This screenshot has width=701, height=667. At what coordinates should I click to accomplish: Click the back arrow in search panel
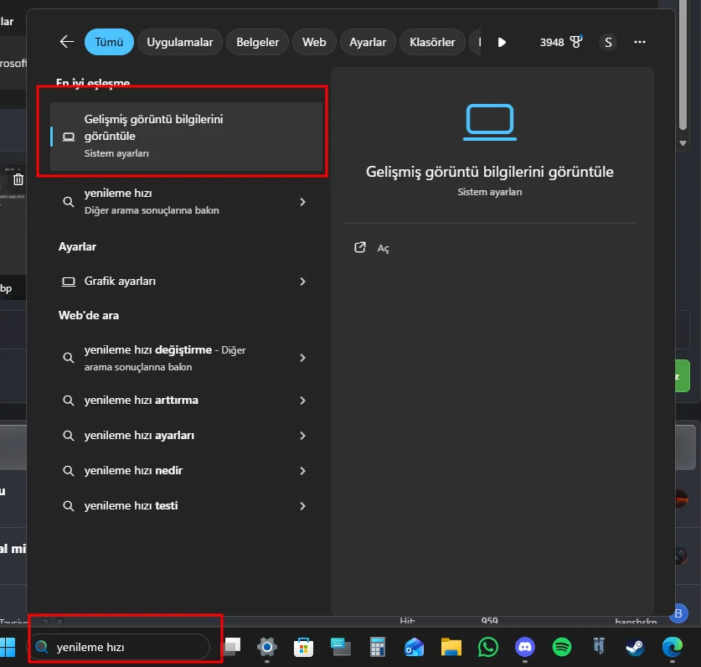tap(67, 42)
